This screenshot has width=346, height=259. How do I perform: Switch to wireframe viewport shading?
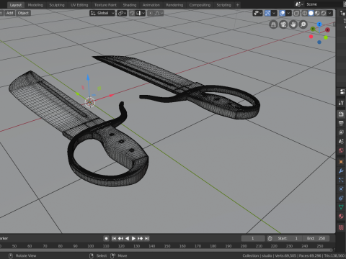pyautogui.click(x=304, y=13)
